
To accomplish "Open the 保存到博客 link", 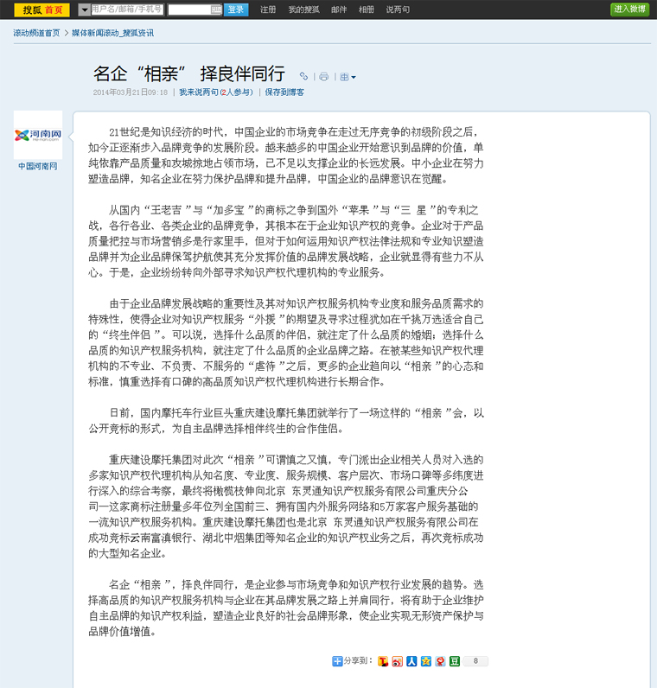I will [284, 92].
